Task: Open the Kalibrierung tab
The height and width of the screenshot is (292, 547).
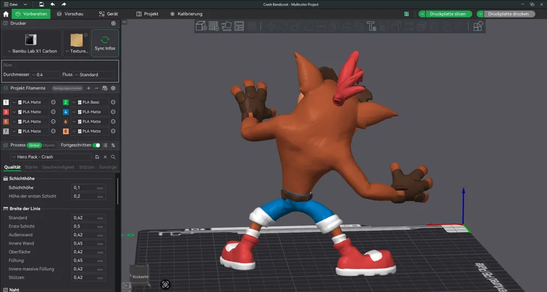Action: (x=187, y=14)
